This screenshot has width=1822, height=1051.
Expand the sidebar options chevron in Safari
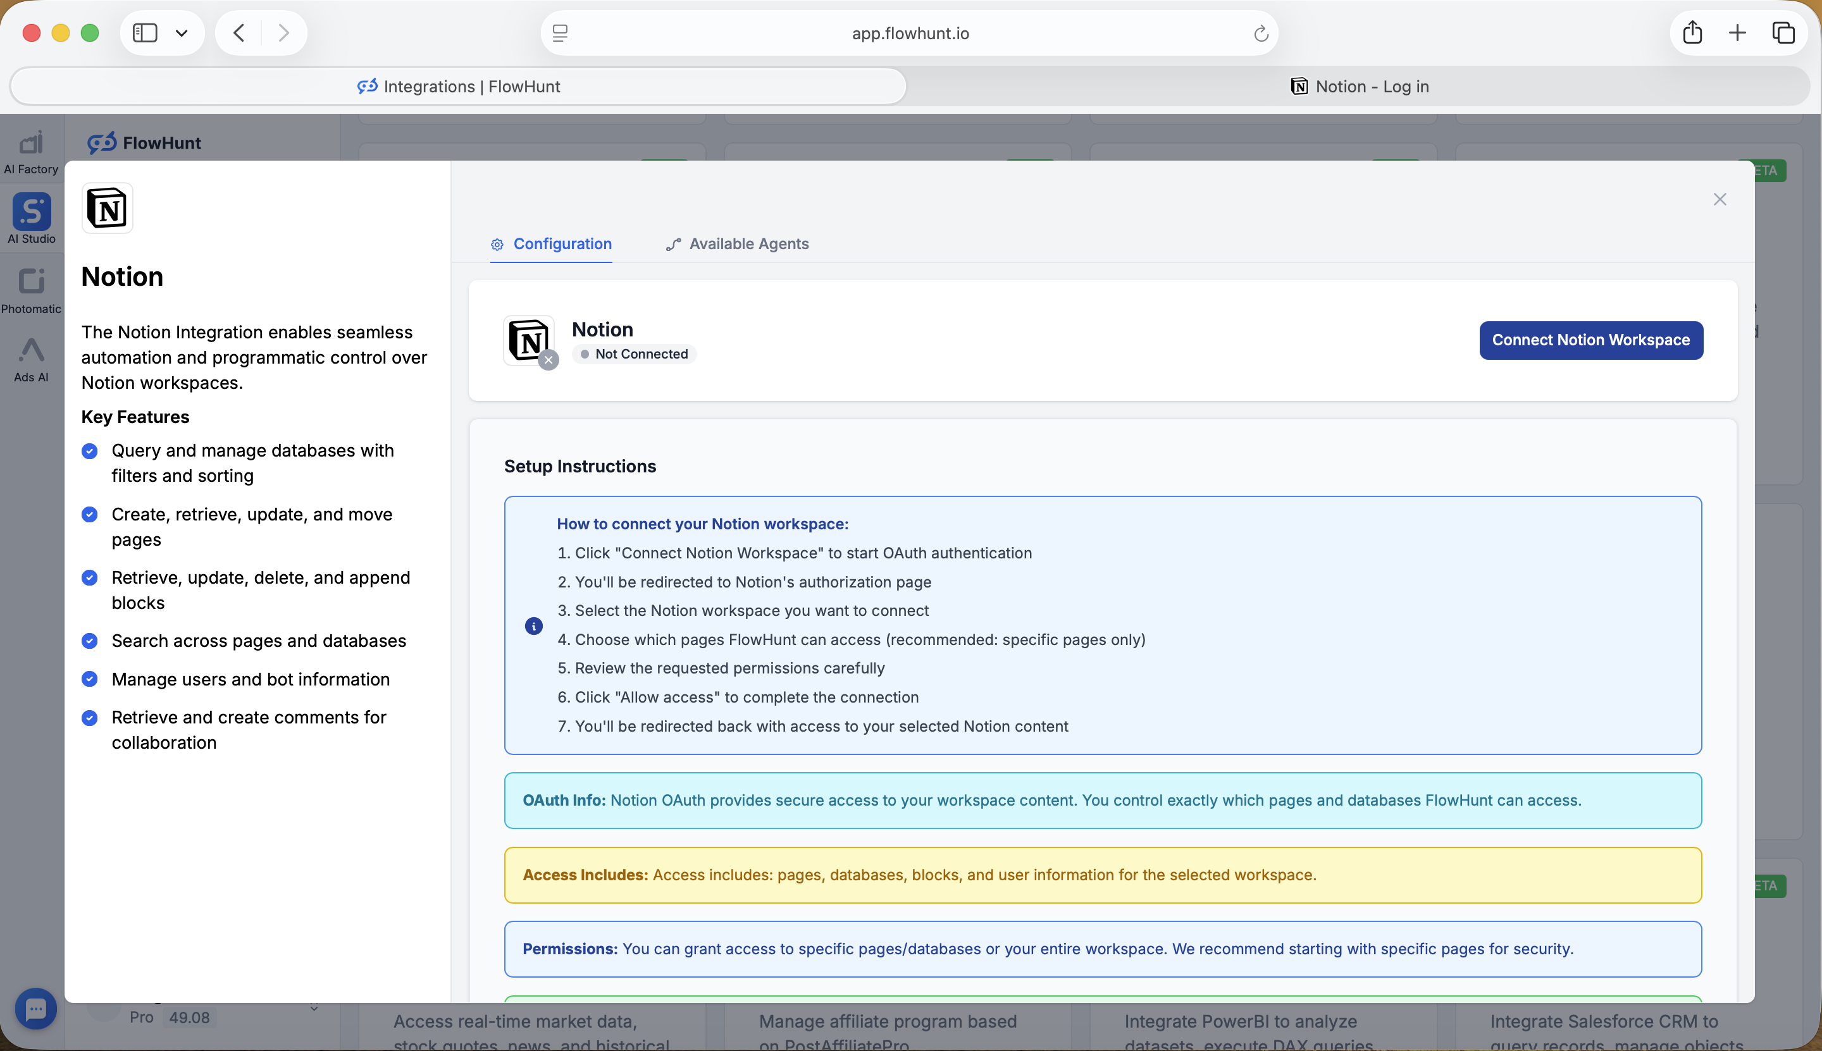click(182, 34)
